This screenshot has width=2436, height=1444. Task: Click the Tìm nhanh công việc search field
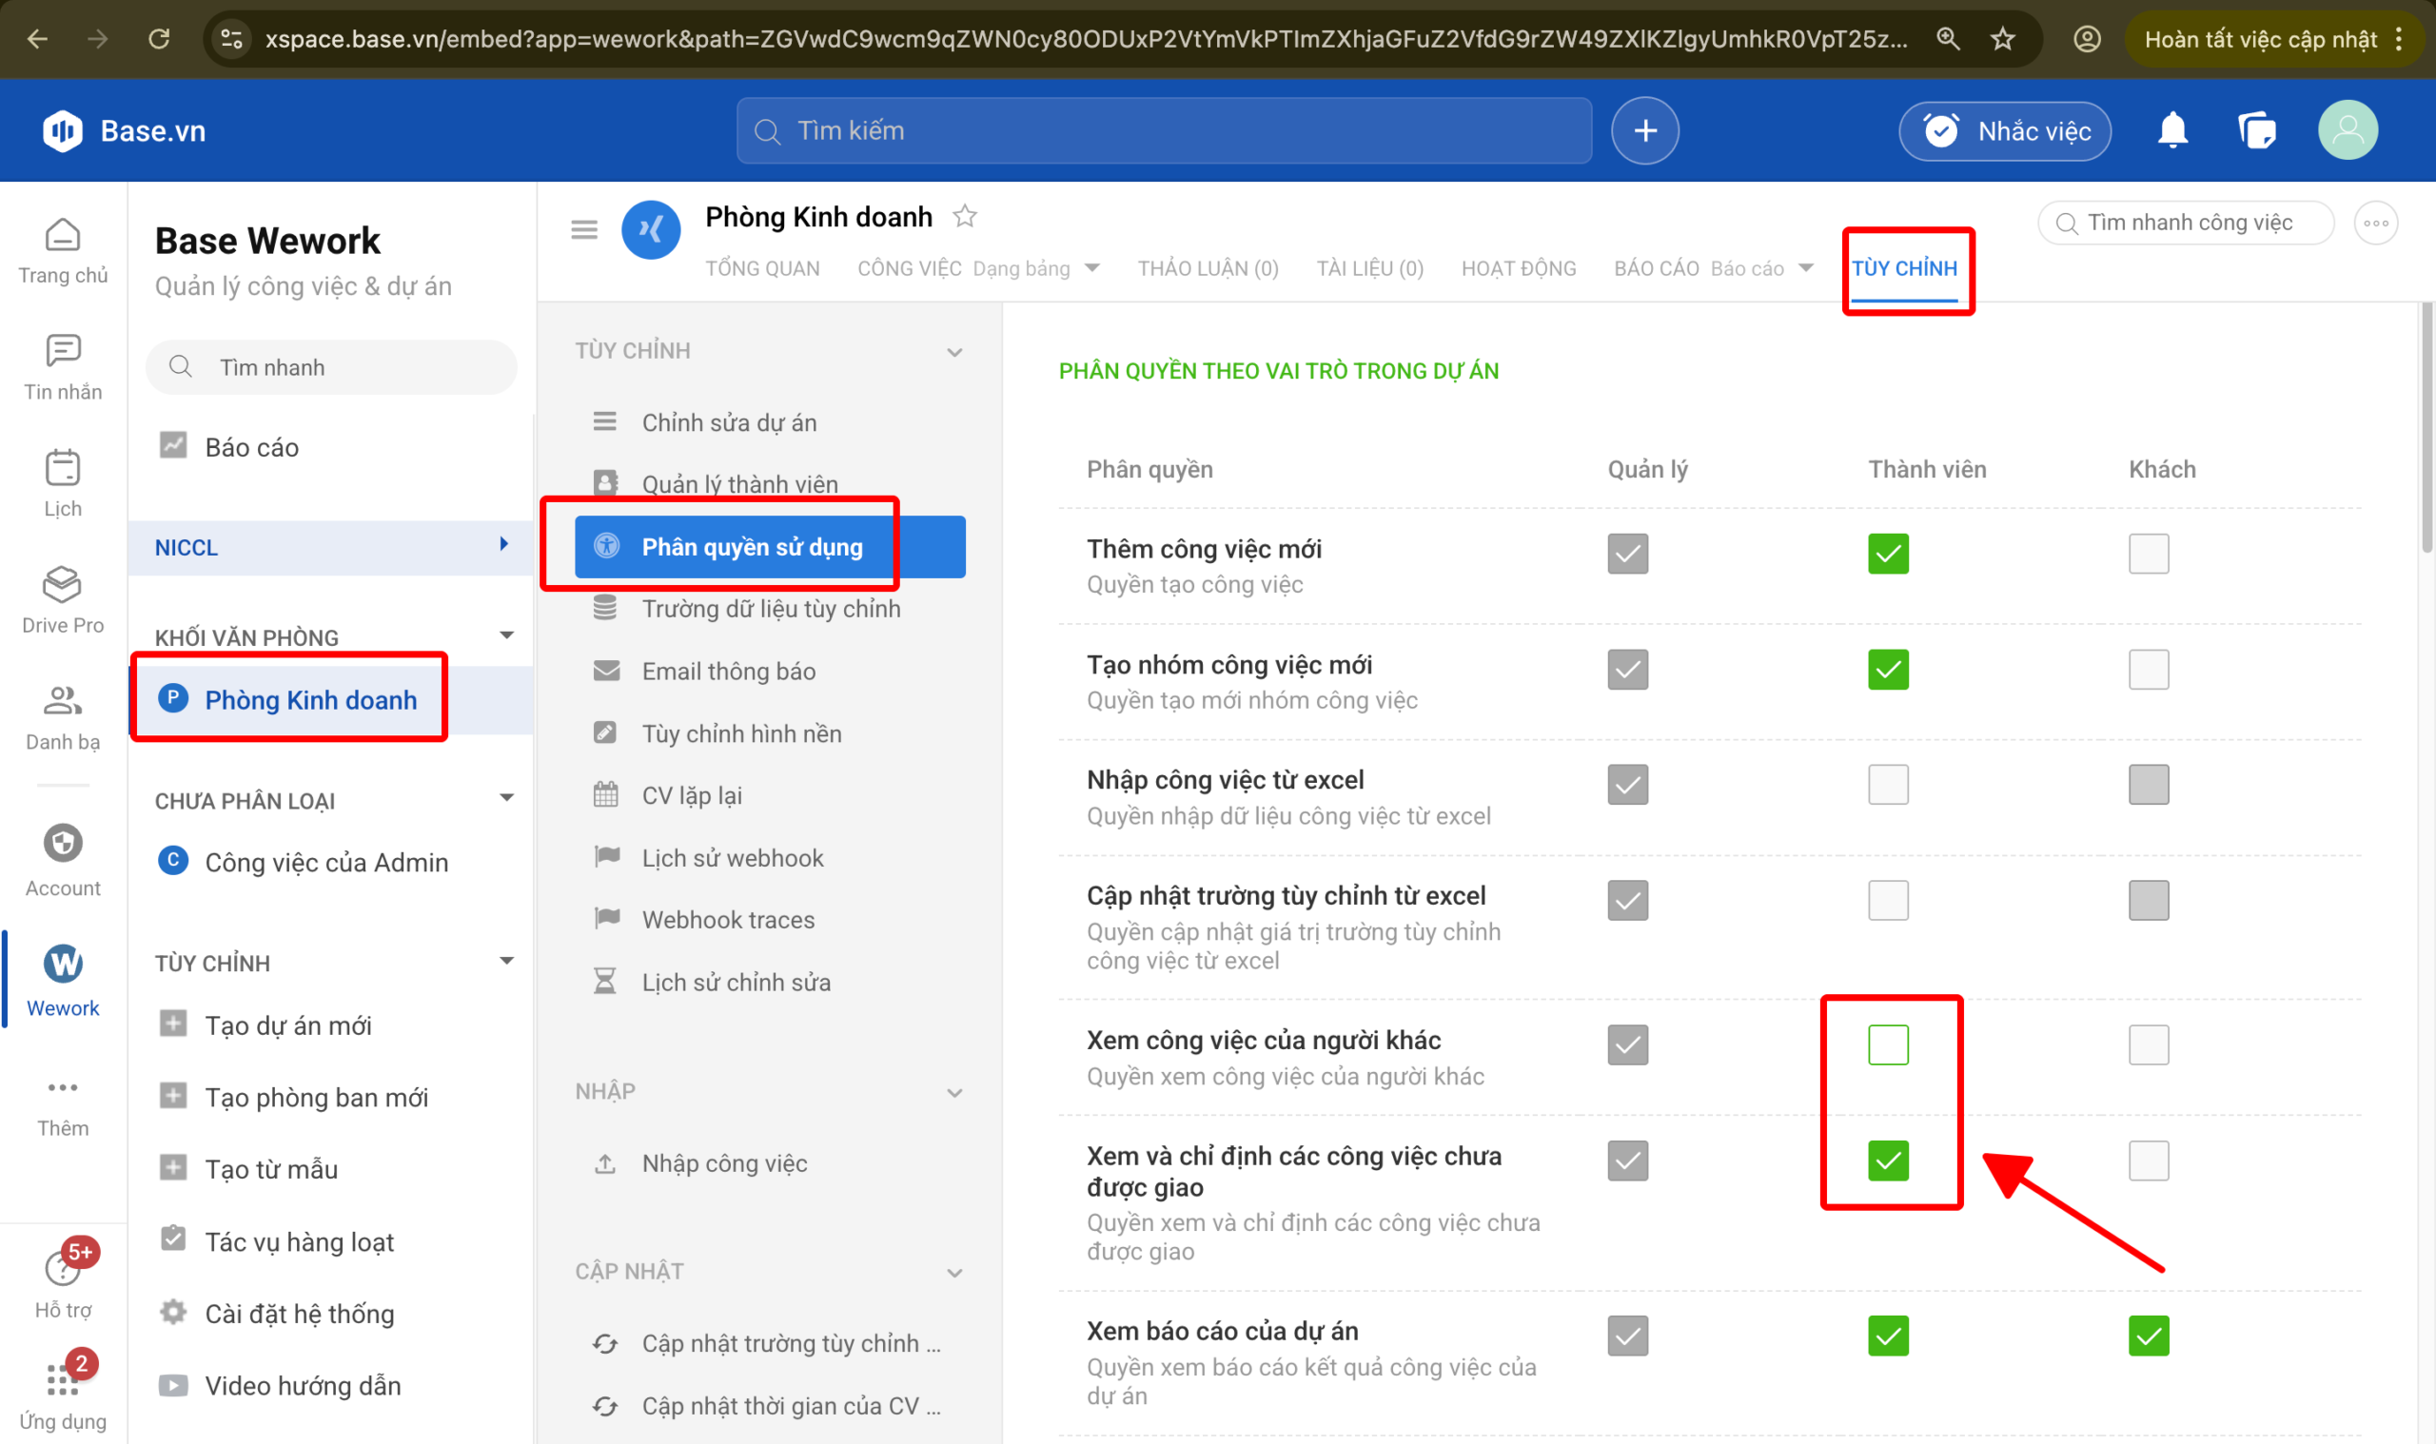click(x=2190, y=223)
